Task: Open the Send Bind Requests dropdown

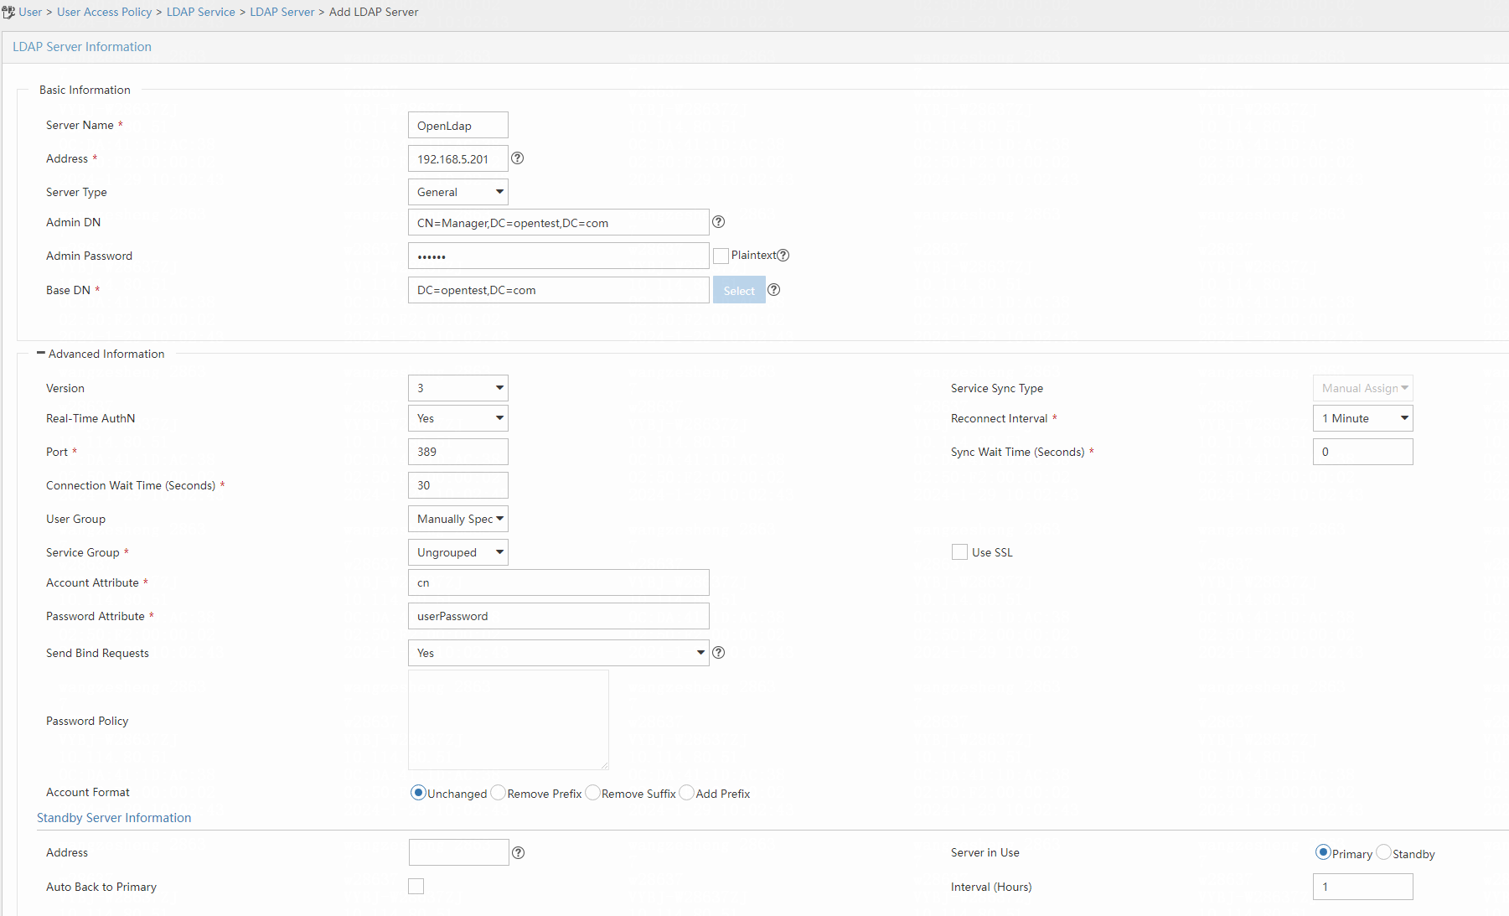Action: 559,653
